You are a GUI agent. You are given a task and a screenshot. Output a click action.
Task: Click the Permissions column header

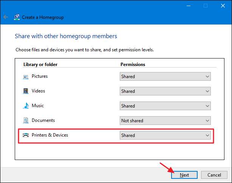click(x=133, y=65)
